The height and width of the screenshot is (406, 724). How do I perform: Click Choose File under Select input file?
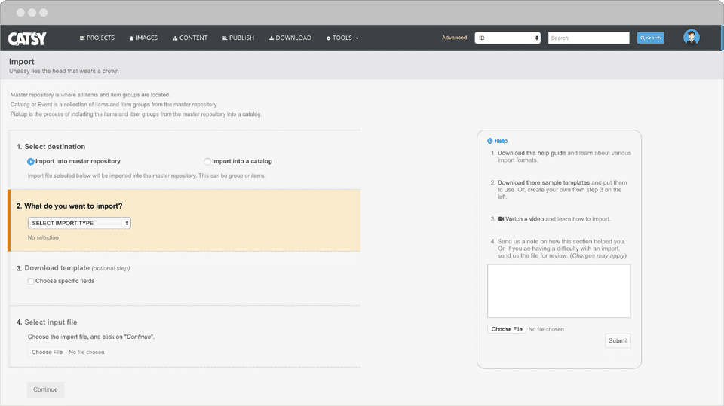pos(47,352)
